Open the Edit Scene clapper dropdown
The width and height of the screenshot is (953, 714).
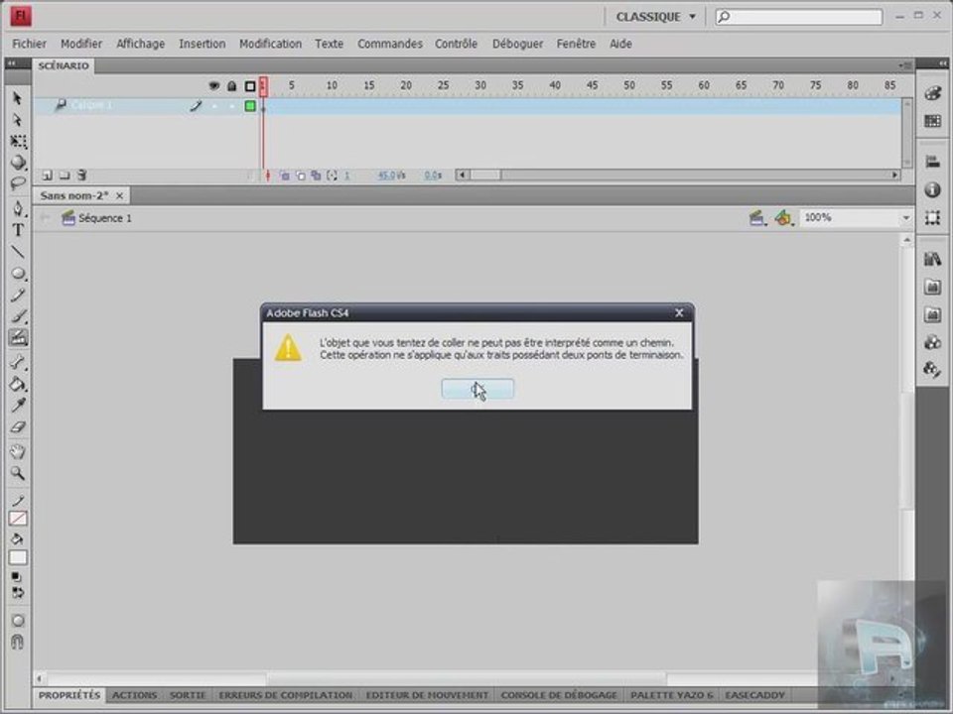pyautogui.click(x=756, y=218)
